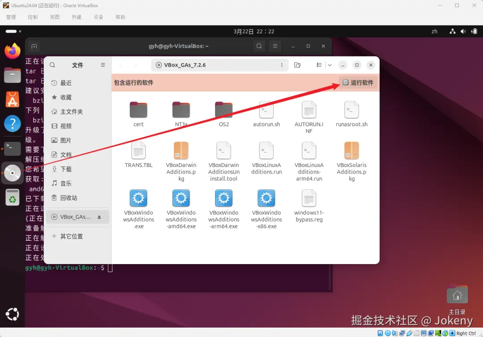Open Home folder (主文件夹) in sidebar
Image resolution: width=483 pixels, height=337 pixels.
point(78,111)
